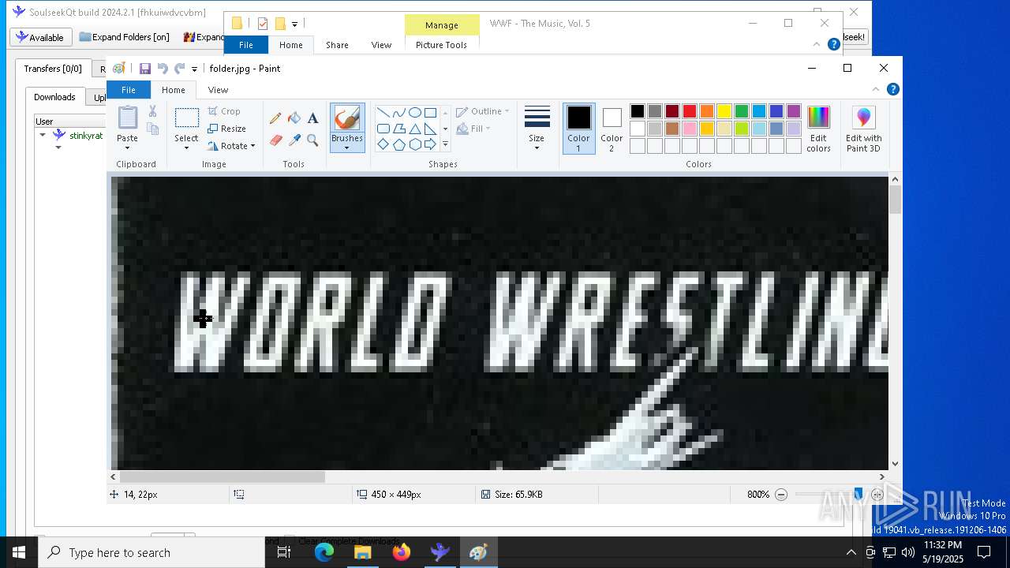Select the Eraser tool

click(275, 140)
